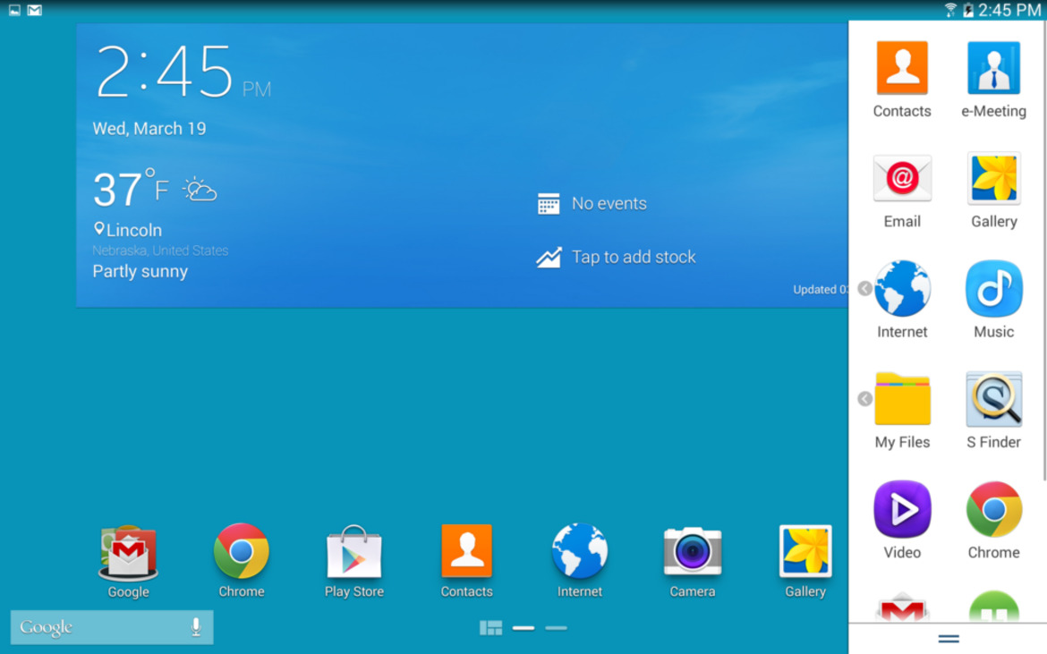Tap the stock chart icon
The image size is (1047, 654).
549,257
